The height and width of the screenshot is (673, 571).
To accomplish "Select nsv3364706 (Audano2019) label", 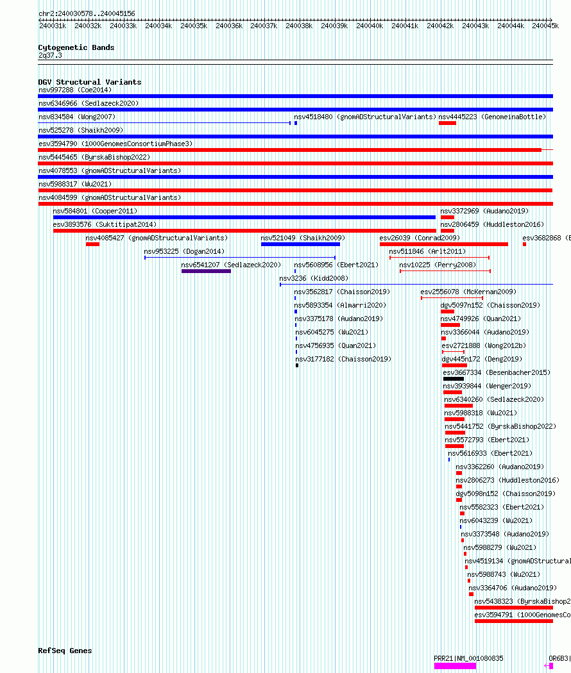I will (513, 588).
